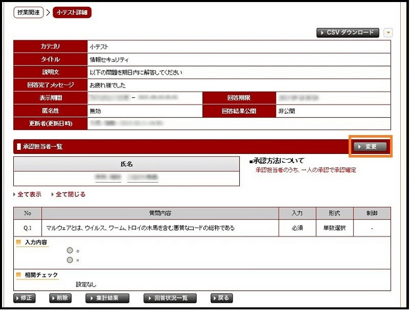
Task: Select the × radio option
Action: tap(70, 260)
